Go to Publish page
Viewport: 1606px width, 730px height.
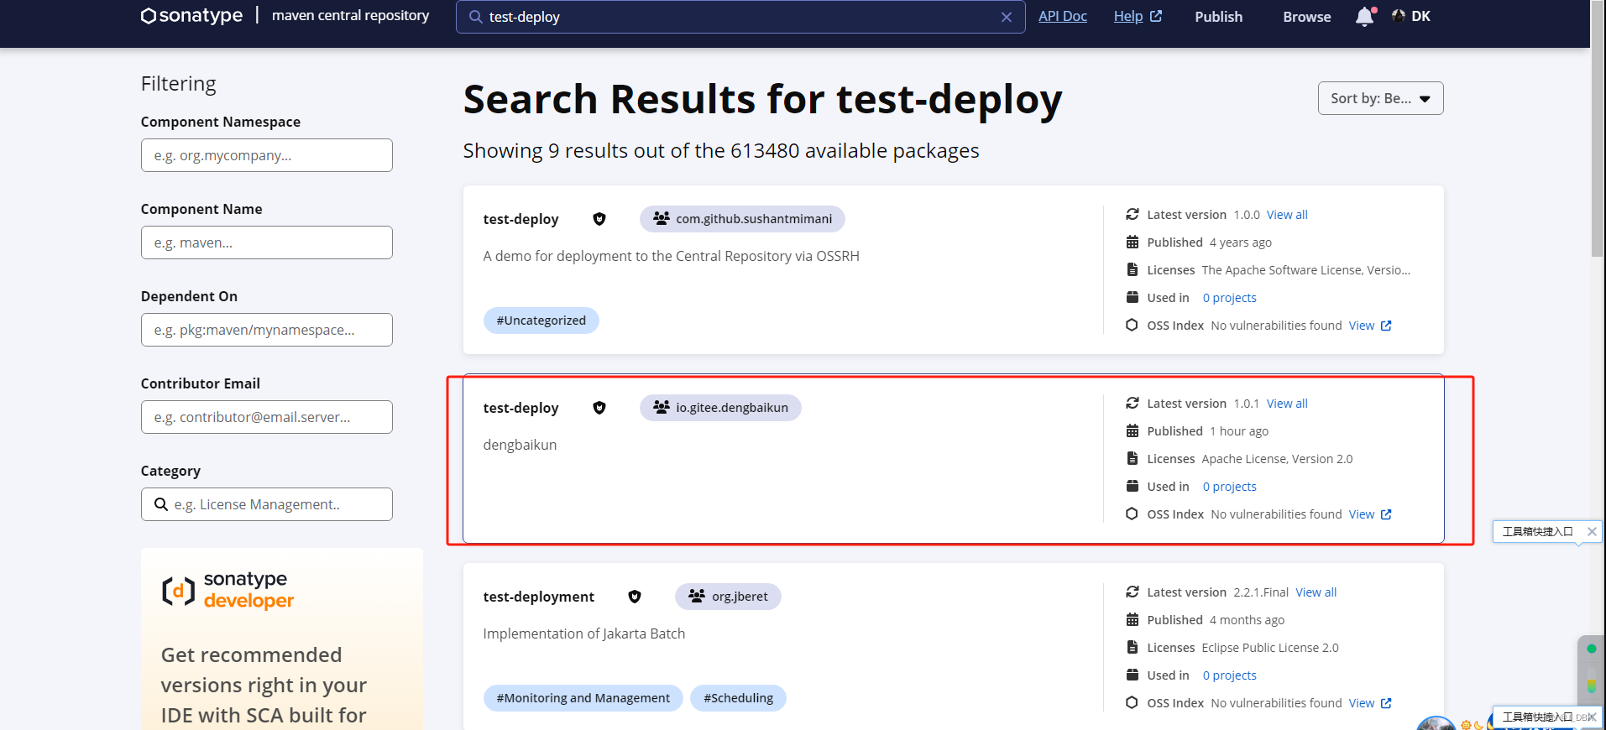coord(1218,17)
